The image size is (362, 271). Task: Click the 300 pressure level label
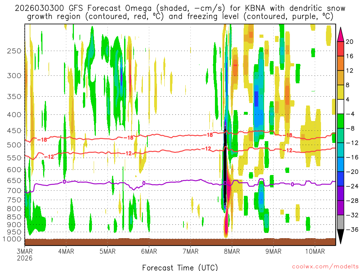pyautogui.click(x=14, y=76)
